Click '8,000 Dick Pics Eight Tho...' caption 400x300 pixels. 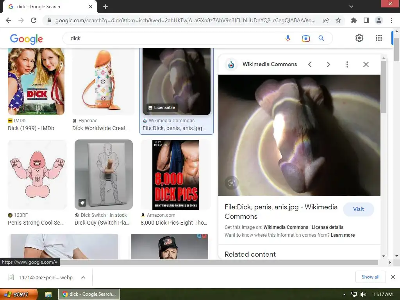174,223
